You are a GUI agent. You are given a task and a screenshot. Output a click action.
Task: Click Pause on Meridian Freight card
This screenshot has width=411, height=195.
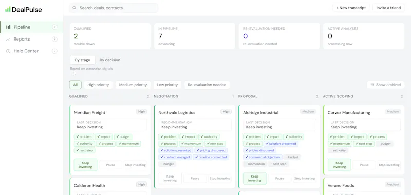click(x=110, y=165)
